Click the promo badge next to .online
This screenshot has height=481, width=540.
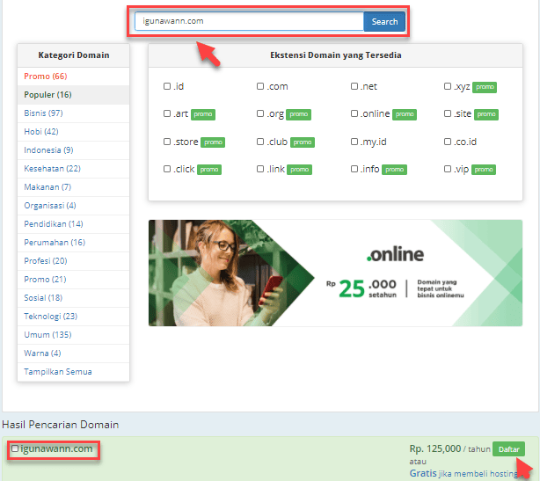click(405, 114)
